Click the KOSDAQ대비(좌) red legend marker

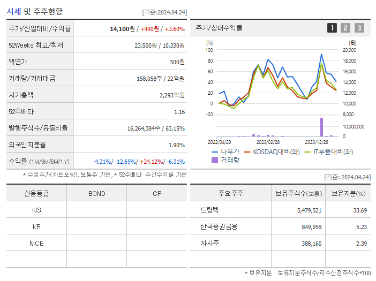(x=247, y=152)
